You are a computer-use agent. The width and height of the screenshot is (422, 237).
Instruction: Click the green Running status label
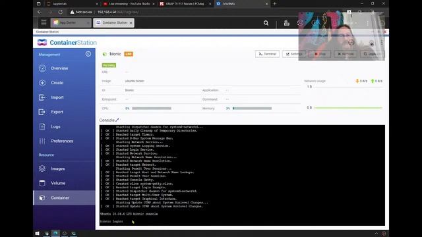(109, 65)
